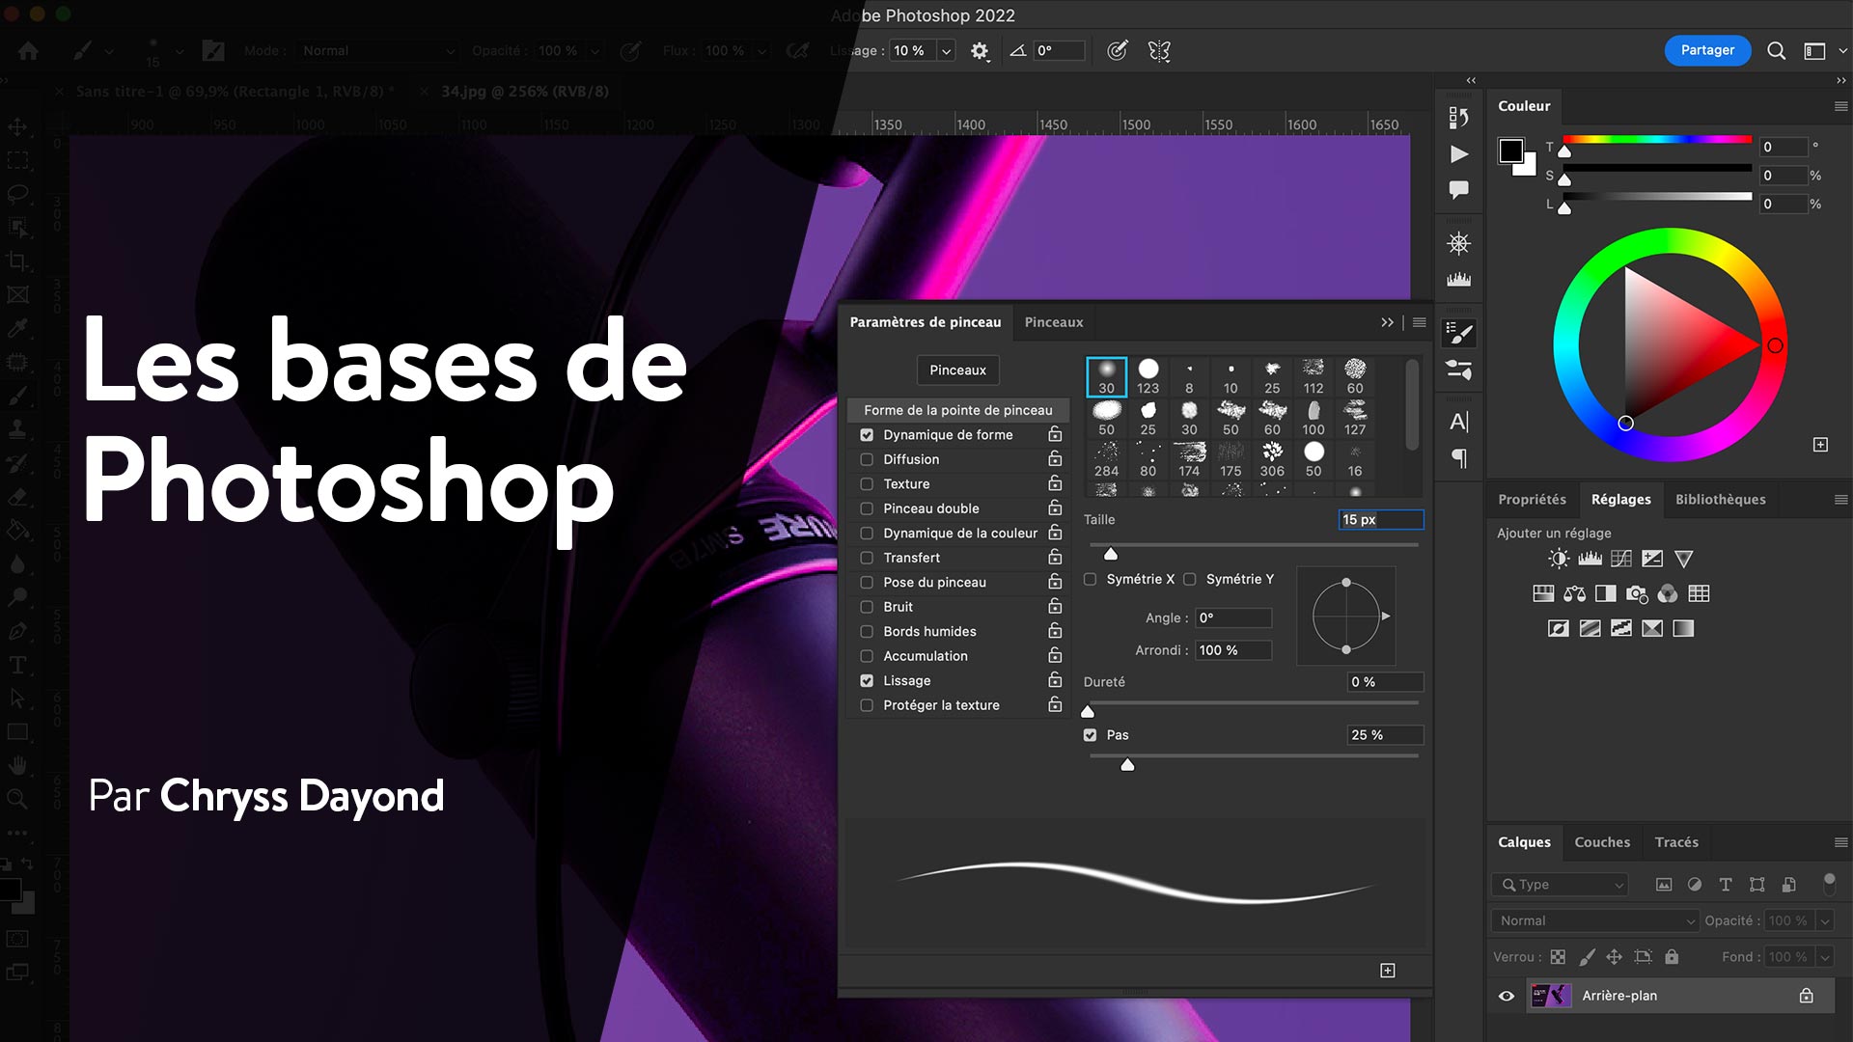Viewport: 1853px width, 1042px height.
Task: Open the Comments panel speech bubble icon
Action: 1459,190
